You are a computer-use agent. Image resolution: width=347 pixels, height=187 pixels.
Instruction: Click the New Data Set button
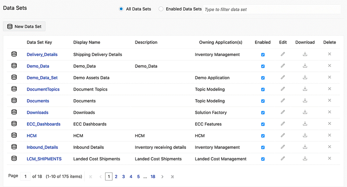click(24, 26)
